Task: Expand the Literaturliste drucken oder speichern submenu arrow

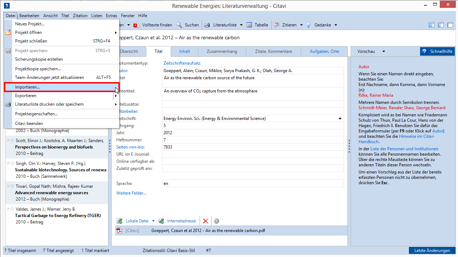Action: coord(116,104)
